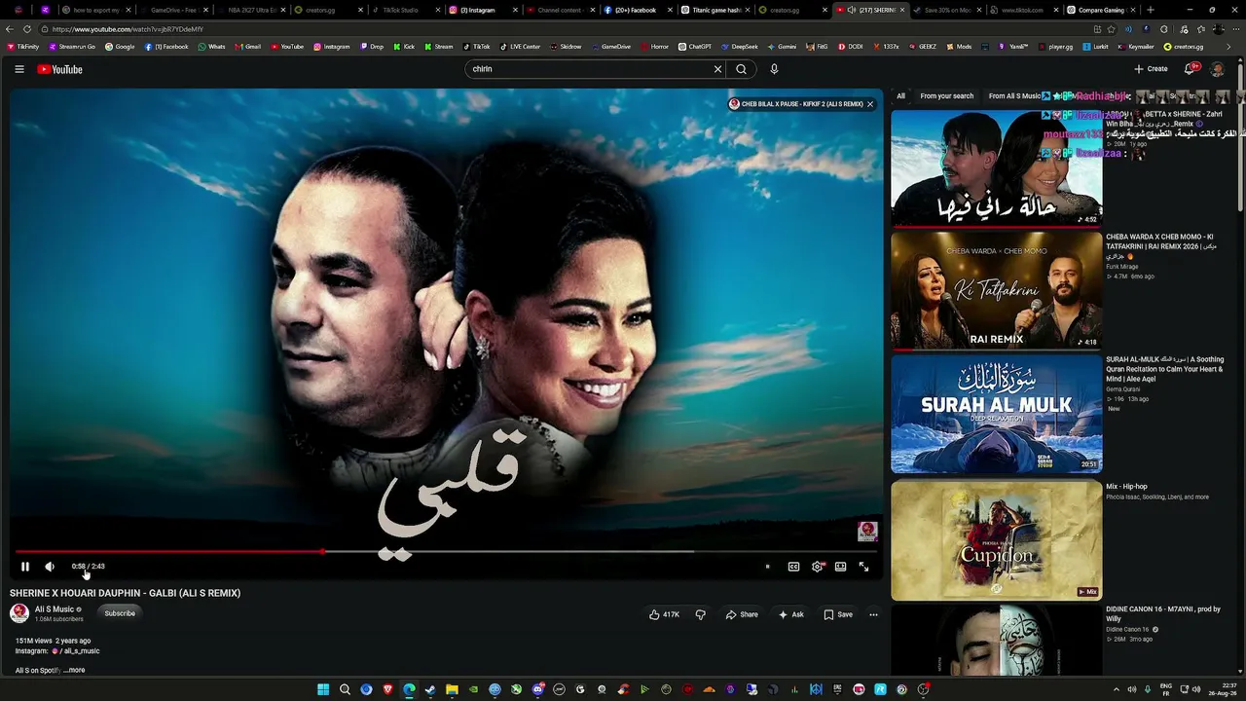The height and width of the screenshot is (701, 1246).
Task: Dislike this video
Action: pyautogui.click(x=700, y=614)
